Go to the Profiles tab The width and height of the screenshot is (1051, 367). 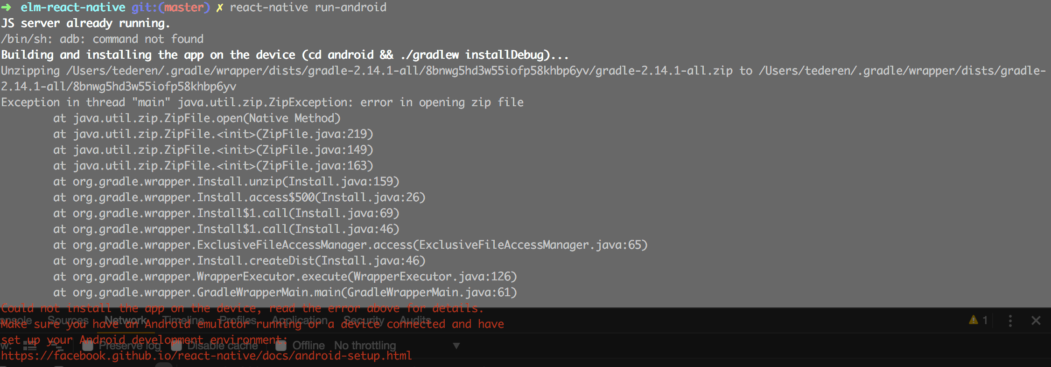click(x=238, y=320)
